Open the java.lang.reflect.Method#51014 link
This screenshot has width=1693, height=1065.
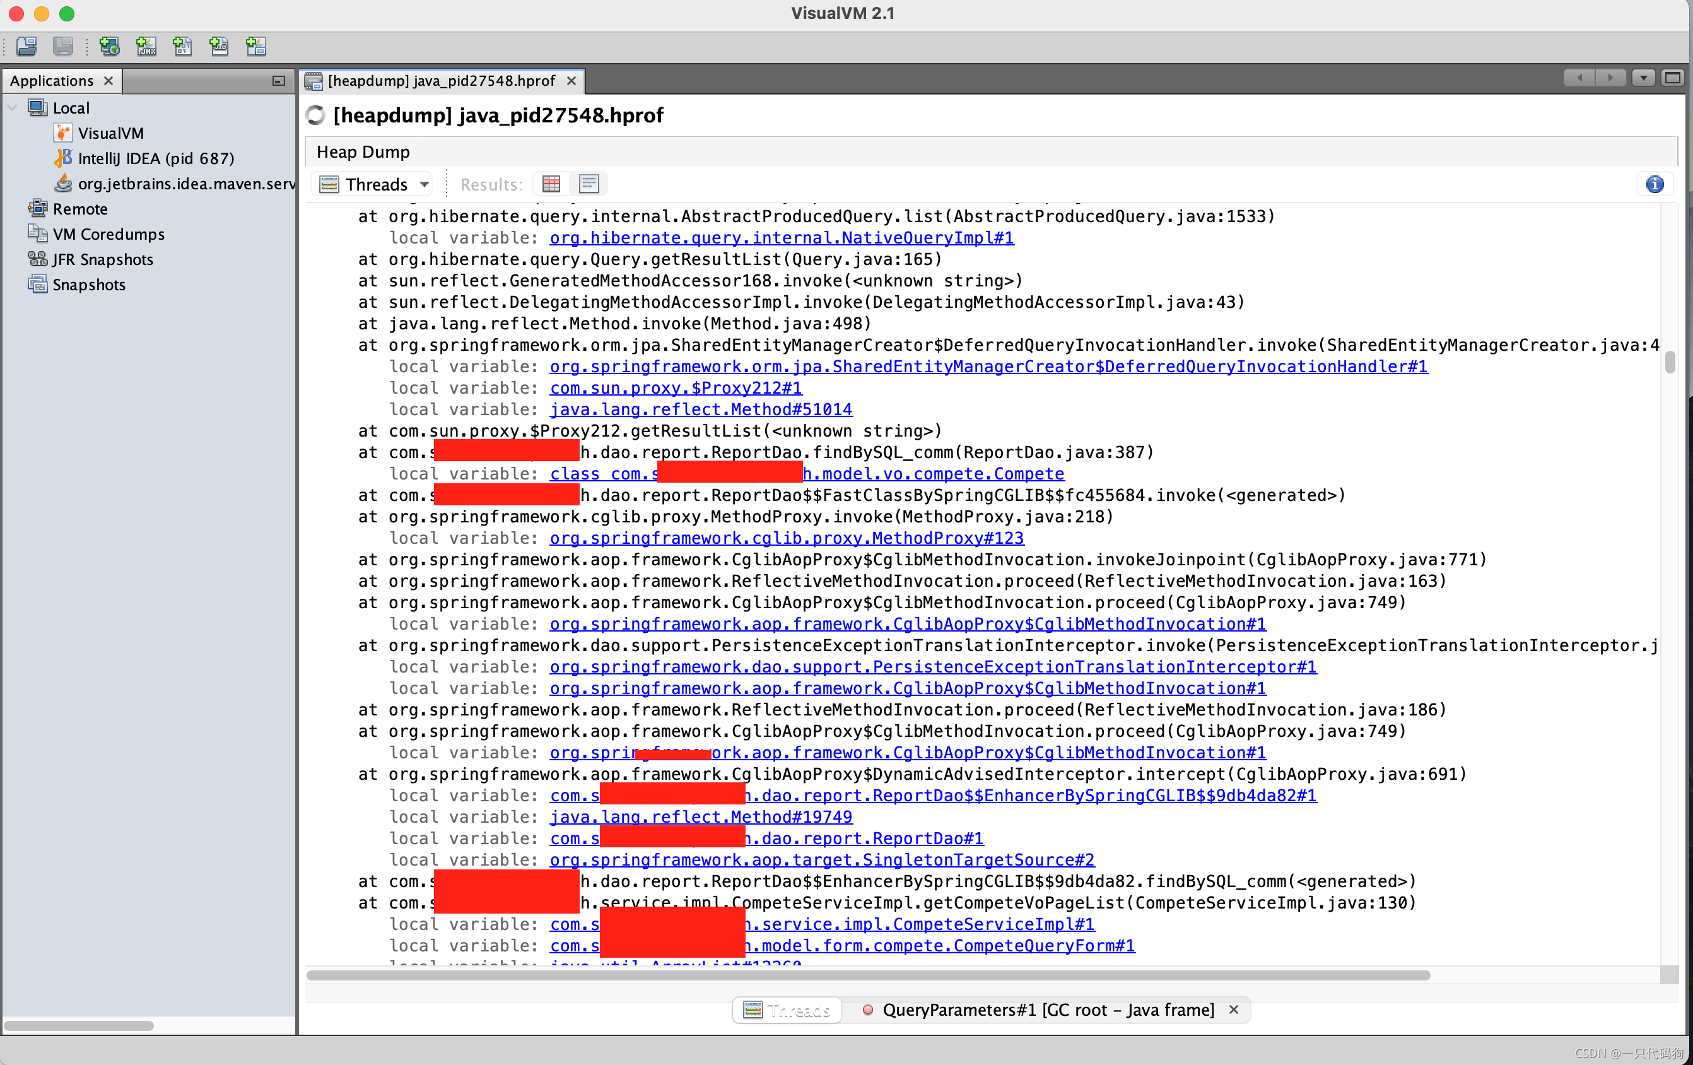click(x=700, y=409)
